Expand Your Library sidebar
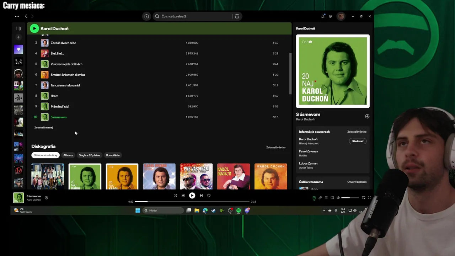The image size is (455, 256). pyautogui.click(x=18, y=28)
